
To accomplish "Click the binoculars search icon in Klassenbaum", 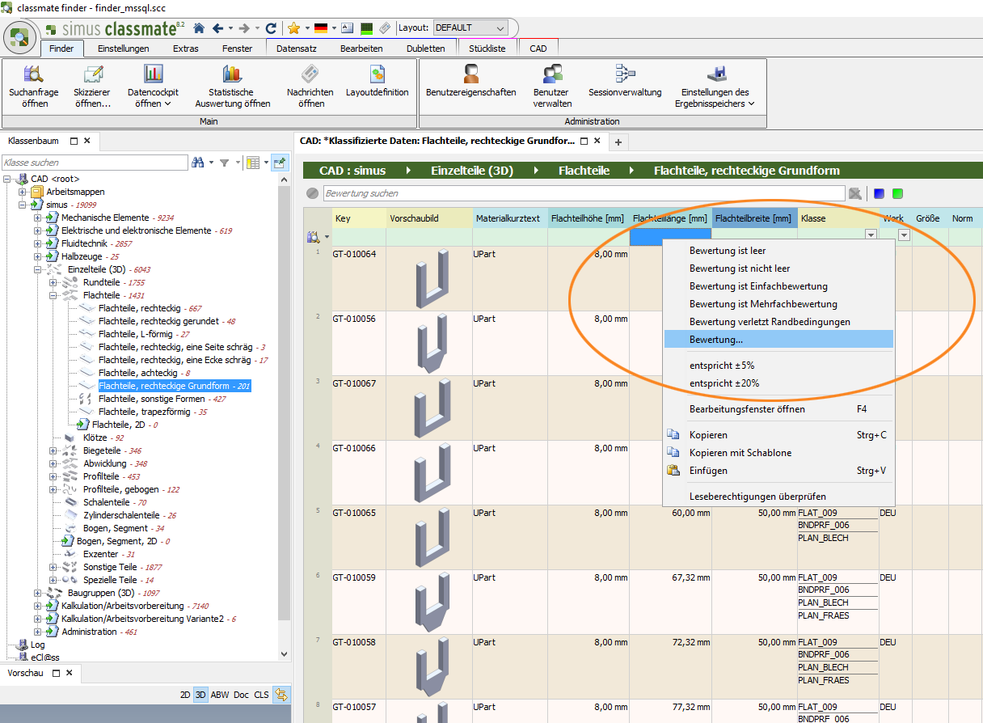I will click(x=197, y=163).
